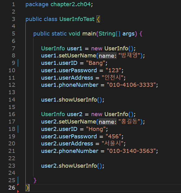Click the change marker beside line 25
The image size is (181, 193).
coord(18,180)
